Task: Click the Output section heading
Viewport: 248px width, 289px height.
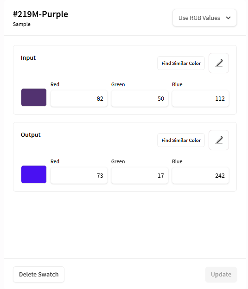Action: point(31,135)
